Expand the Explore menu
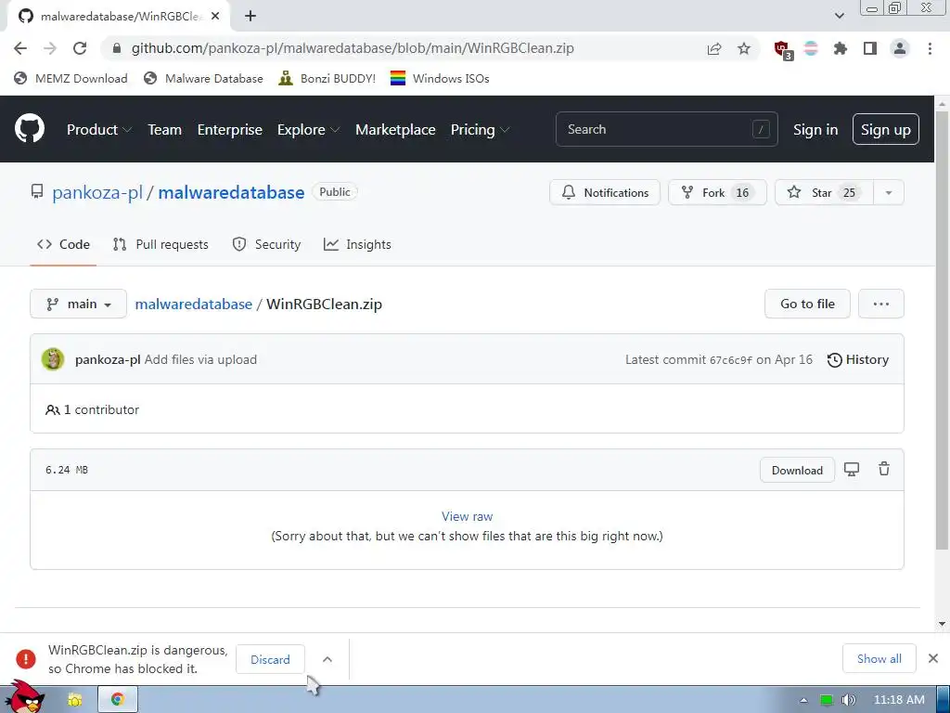950x713 pixels. [308, 129]
